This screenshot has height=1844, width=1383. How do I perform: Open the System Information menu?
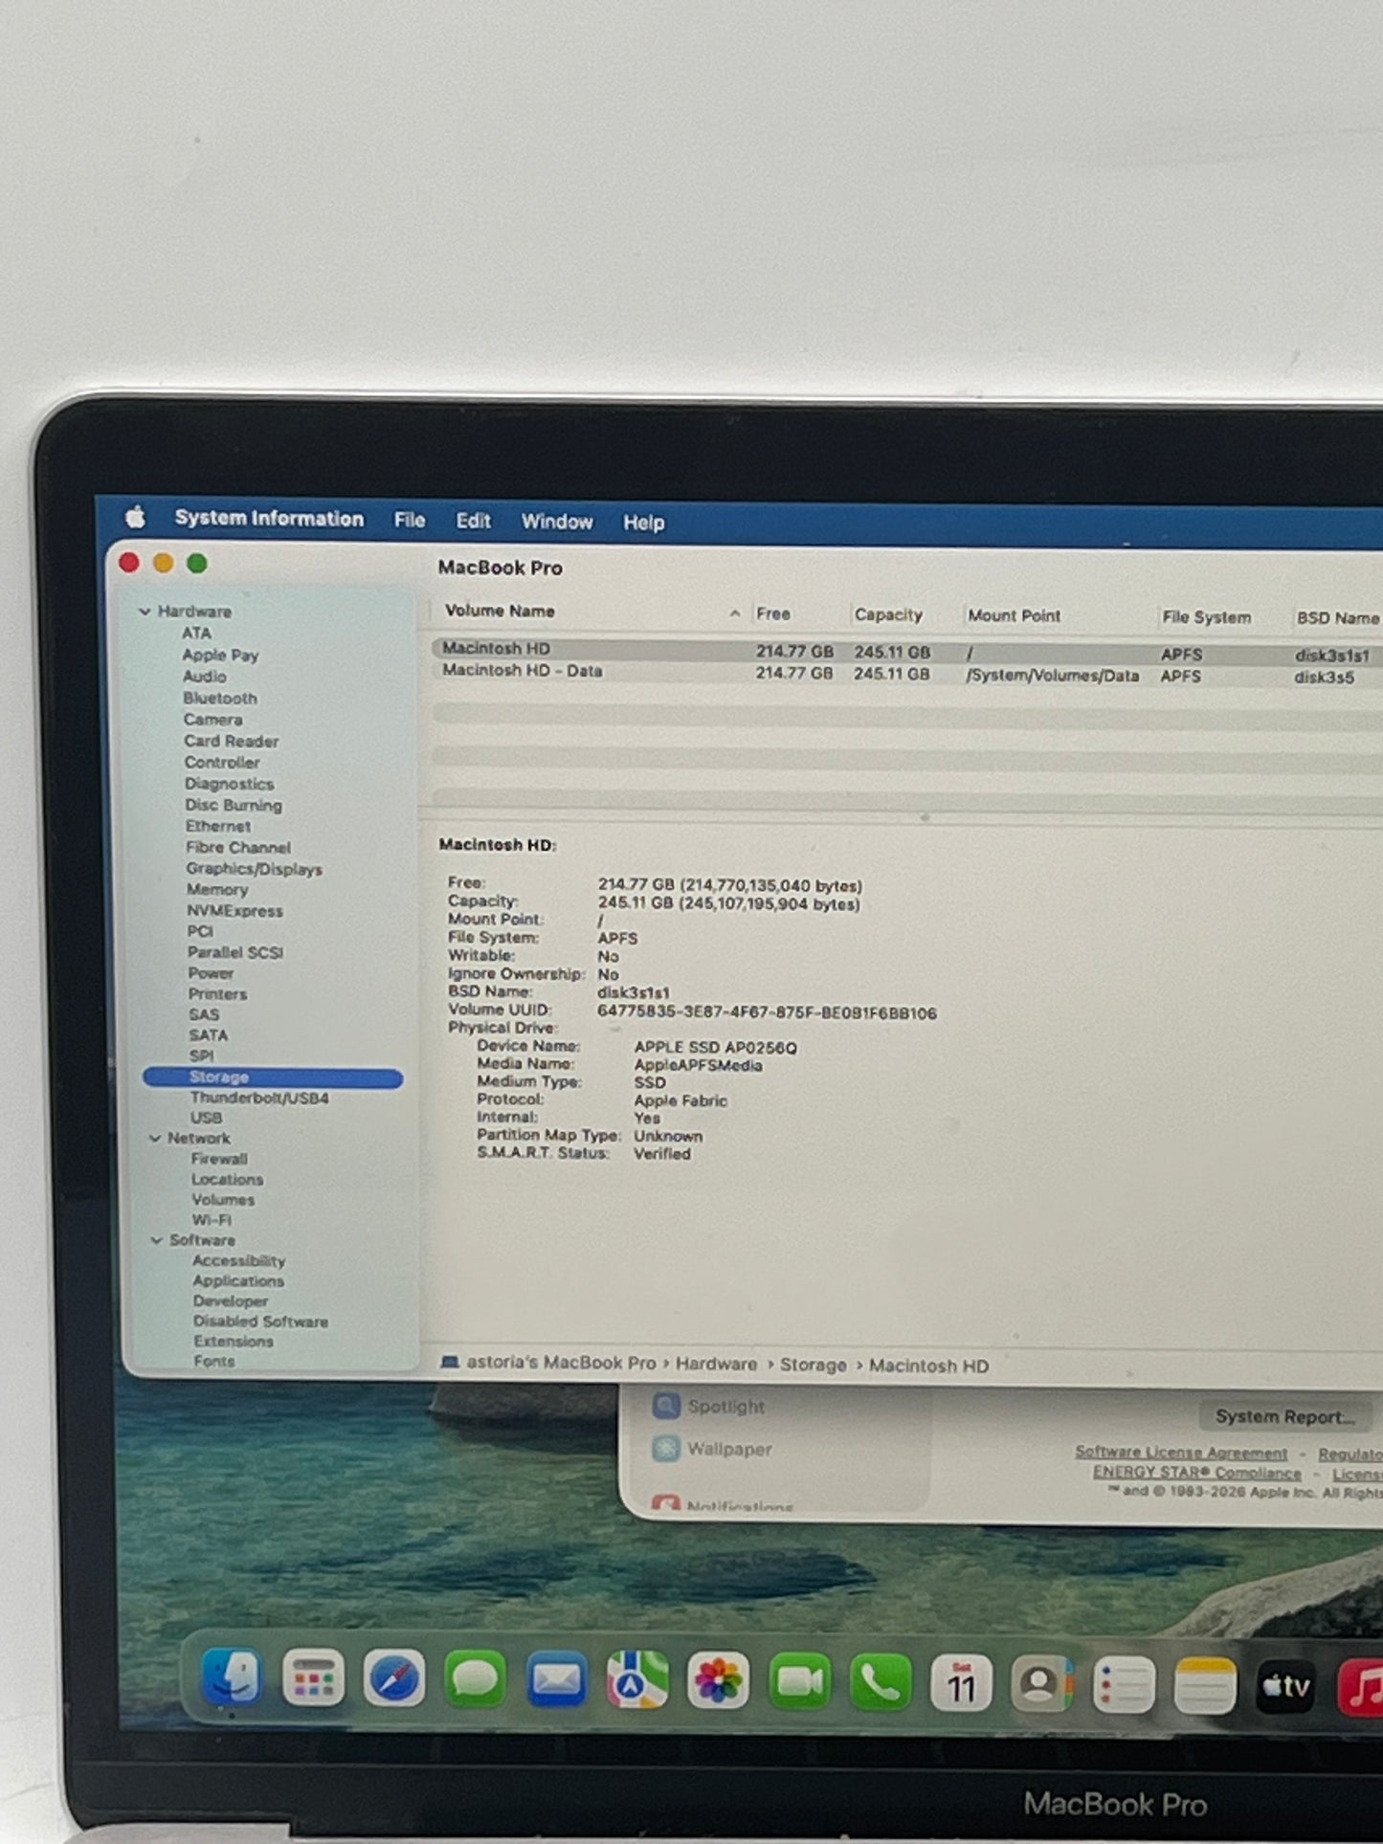(269, 519)
